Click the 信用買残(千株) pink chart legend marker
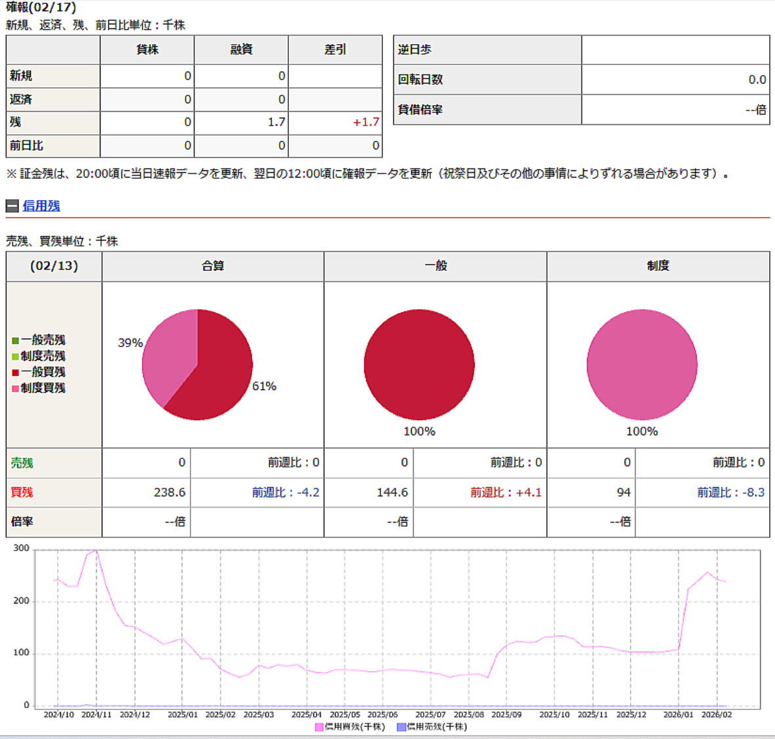775x739 pixels. (319, 727)
